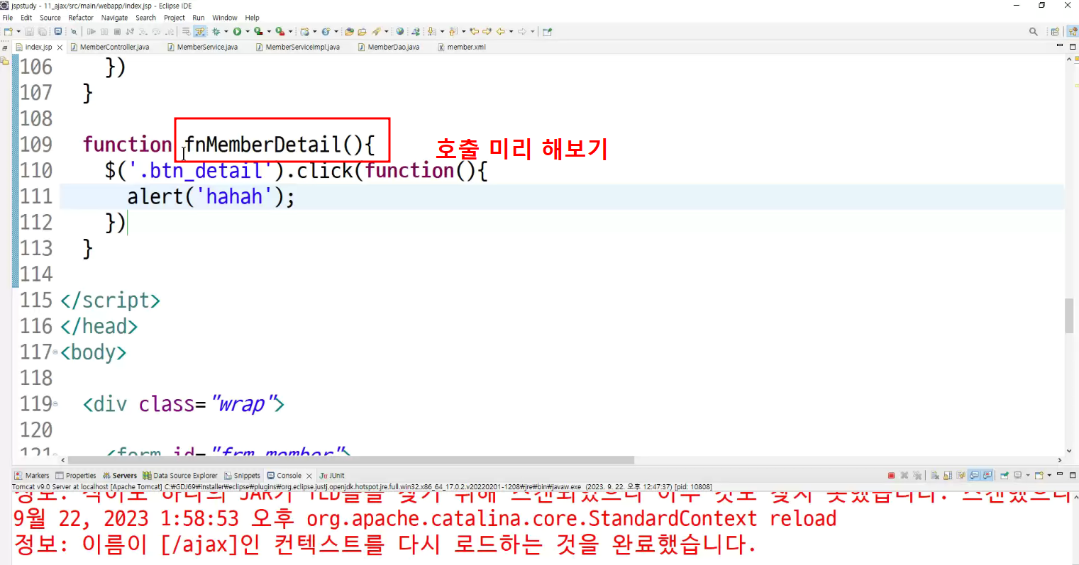The image size is (1079, 565).
Task: Switch to member.xml editor tab
Action: (x=462, y=47)
